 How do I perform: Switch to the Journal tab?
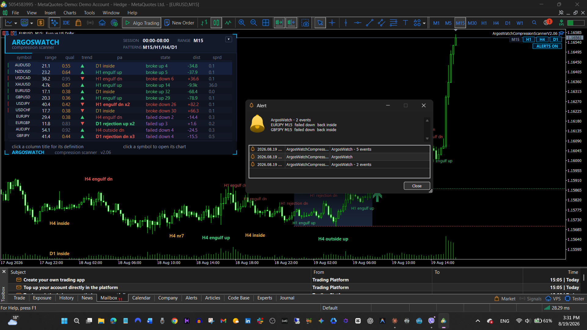[287, 298]
